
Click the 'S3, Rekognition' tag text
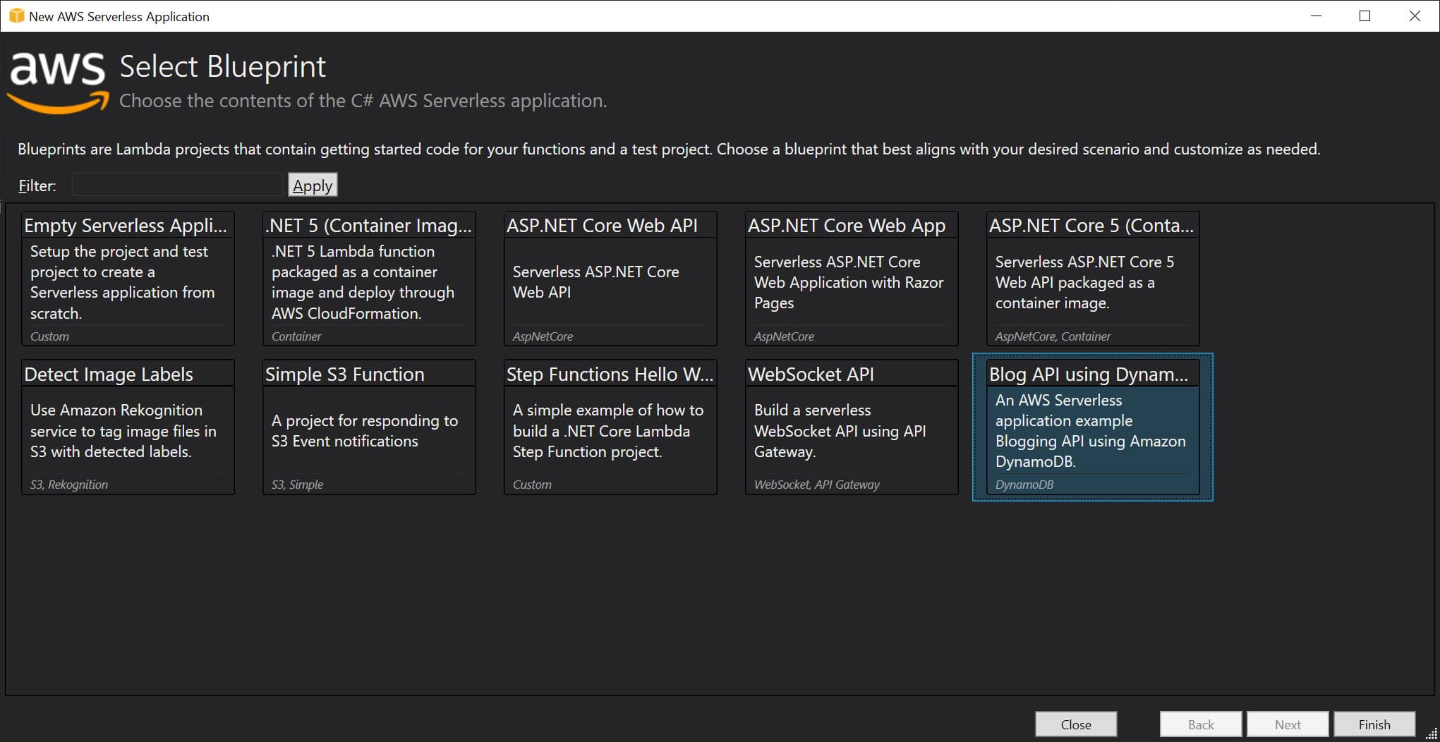pyautogui.click(x=69, y=485)
